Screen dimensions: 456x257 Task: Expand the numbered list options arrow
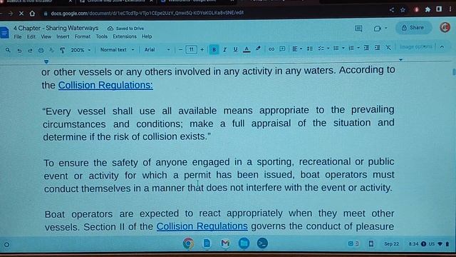coord(358,48)
